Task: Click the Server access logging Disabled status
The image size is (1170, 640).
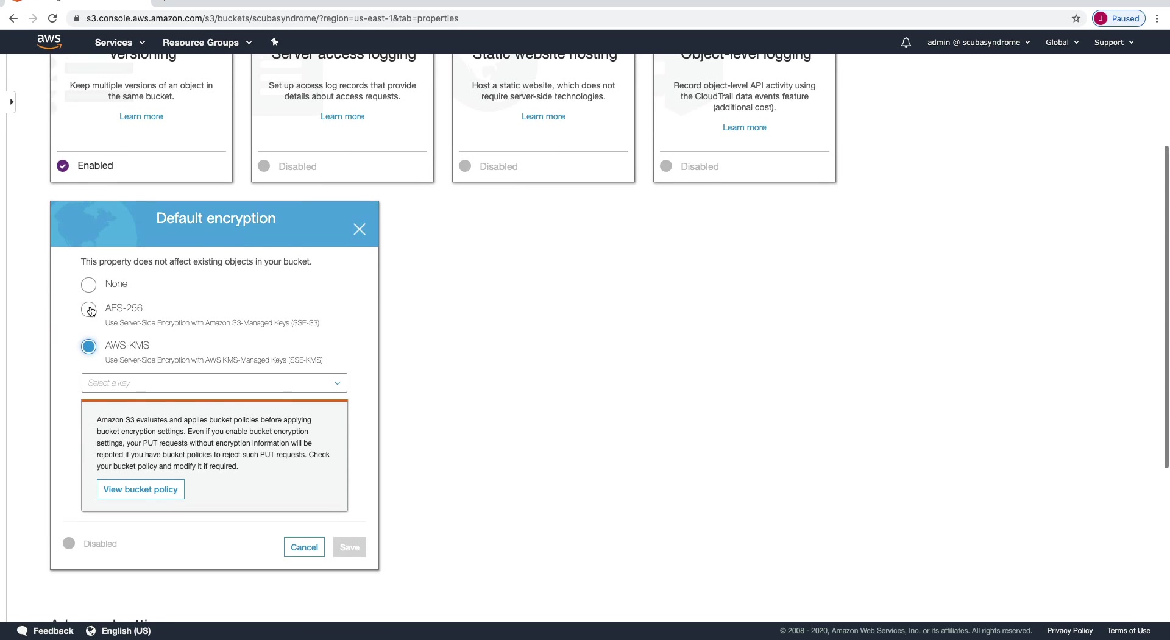Action: [288, 166]
